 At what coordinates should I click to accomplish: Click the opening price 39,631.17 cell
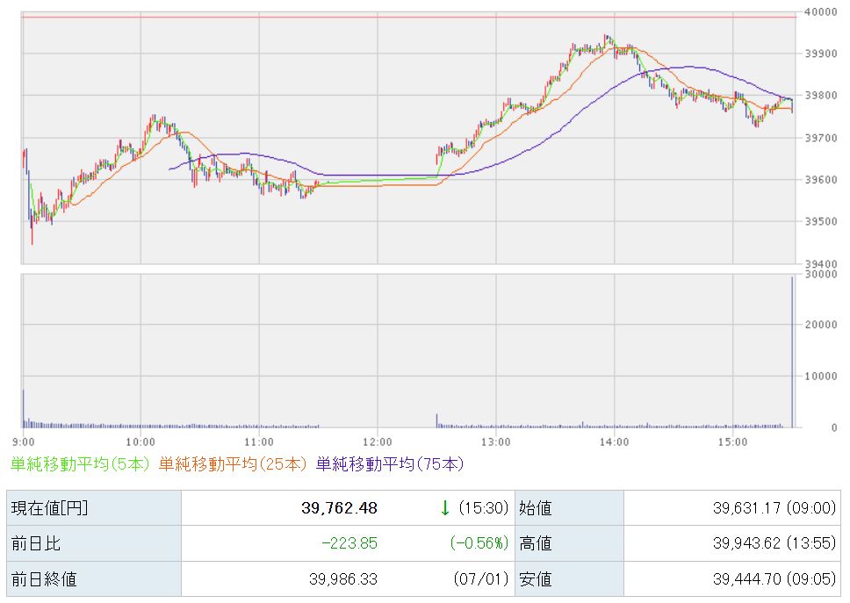(x=731, y=507)
